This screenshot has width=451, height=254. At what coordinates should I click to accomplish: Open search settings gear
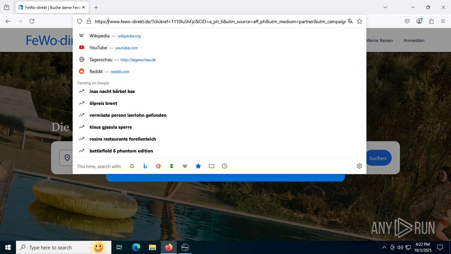[359, 166]
